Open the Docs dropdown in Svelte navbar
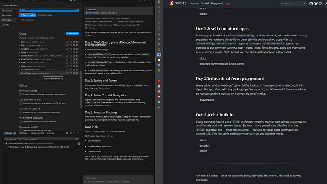The height and width of the screenshot is (184, 327). [194, 3]
